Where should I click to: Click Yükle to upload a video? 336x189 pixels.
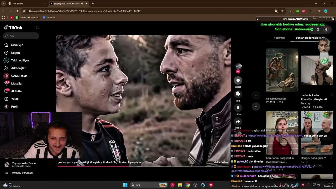coord(14,99)
